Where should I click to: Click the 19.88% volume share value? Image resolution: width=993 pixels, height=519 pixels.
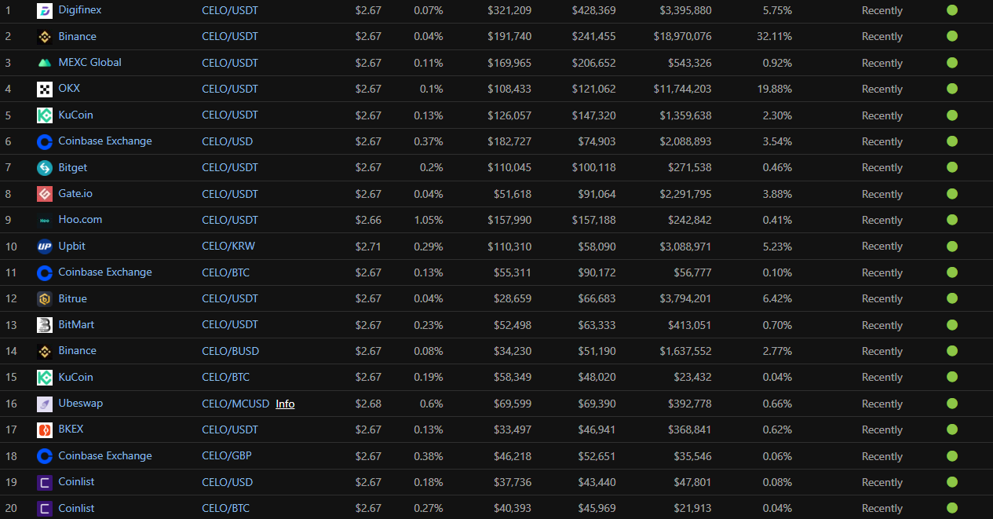tap(775, 89)
